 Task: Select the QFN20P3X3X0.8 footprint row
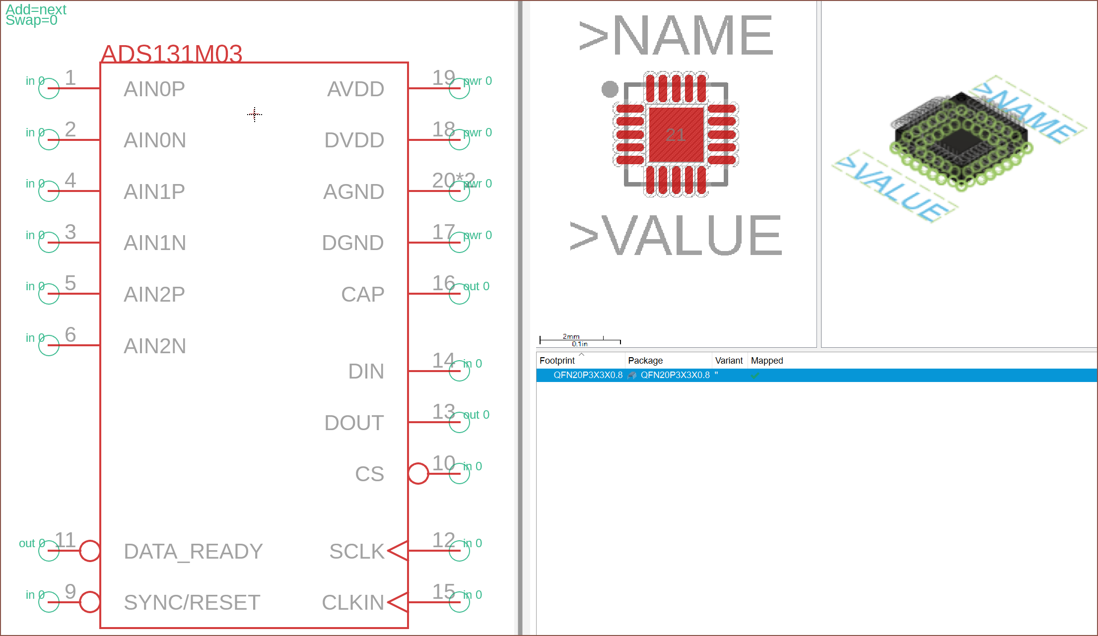(x=588, y=375)
